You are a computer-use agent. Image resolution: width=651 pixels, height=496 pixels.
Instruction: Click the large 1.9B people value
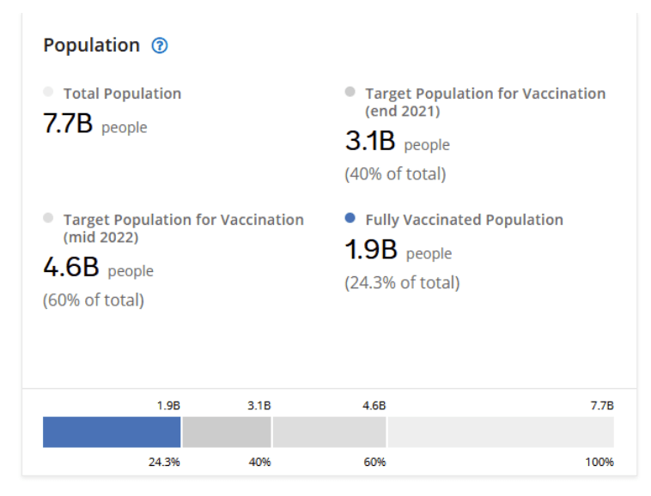(398, 251)
